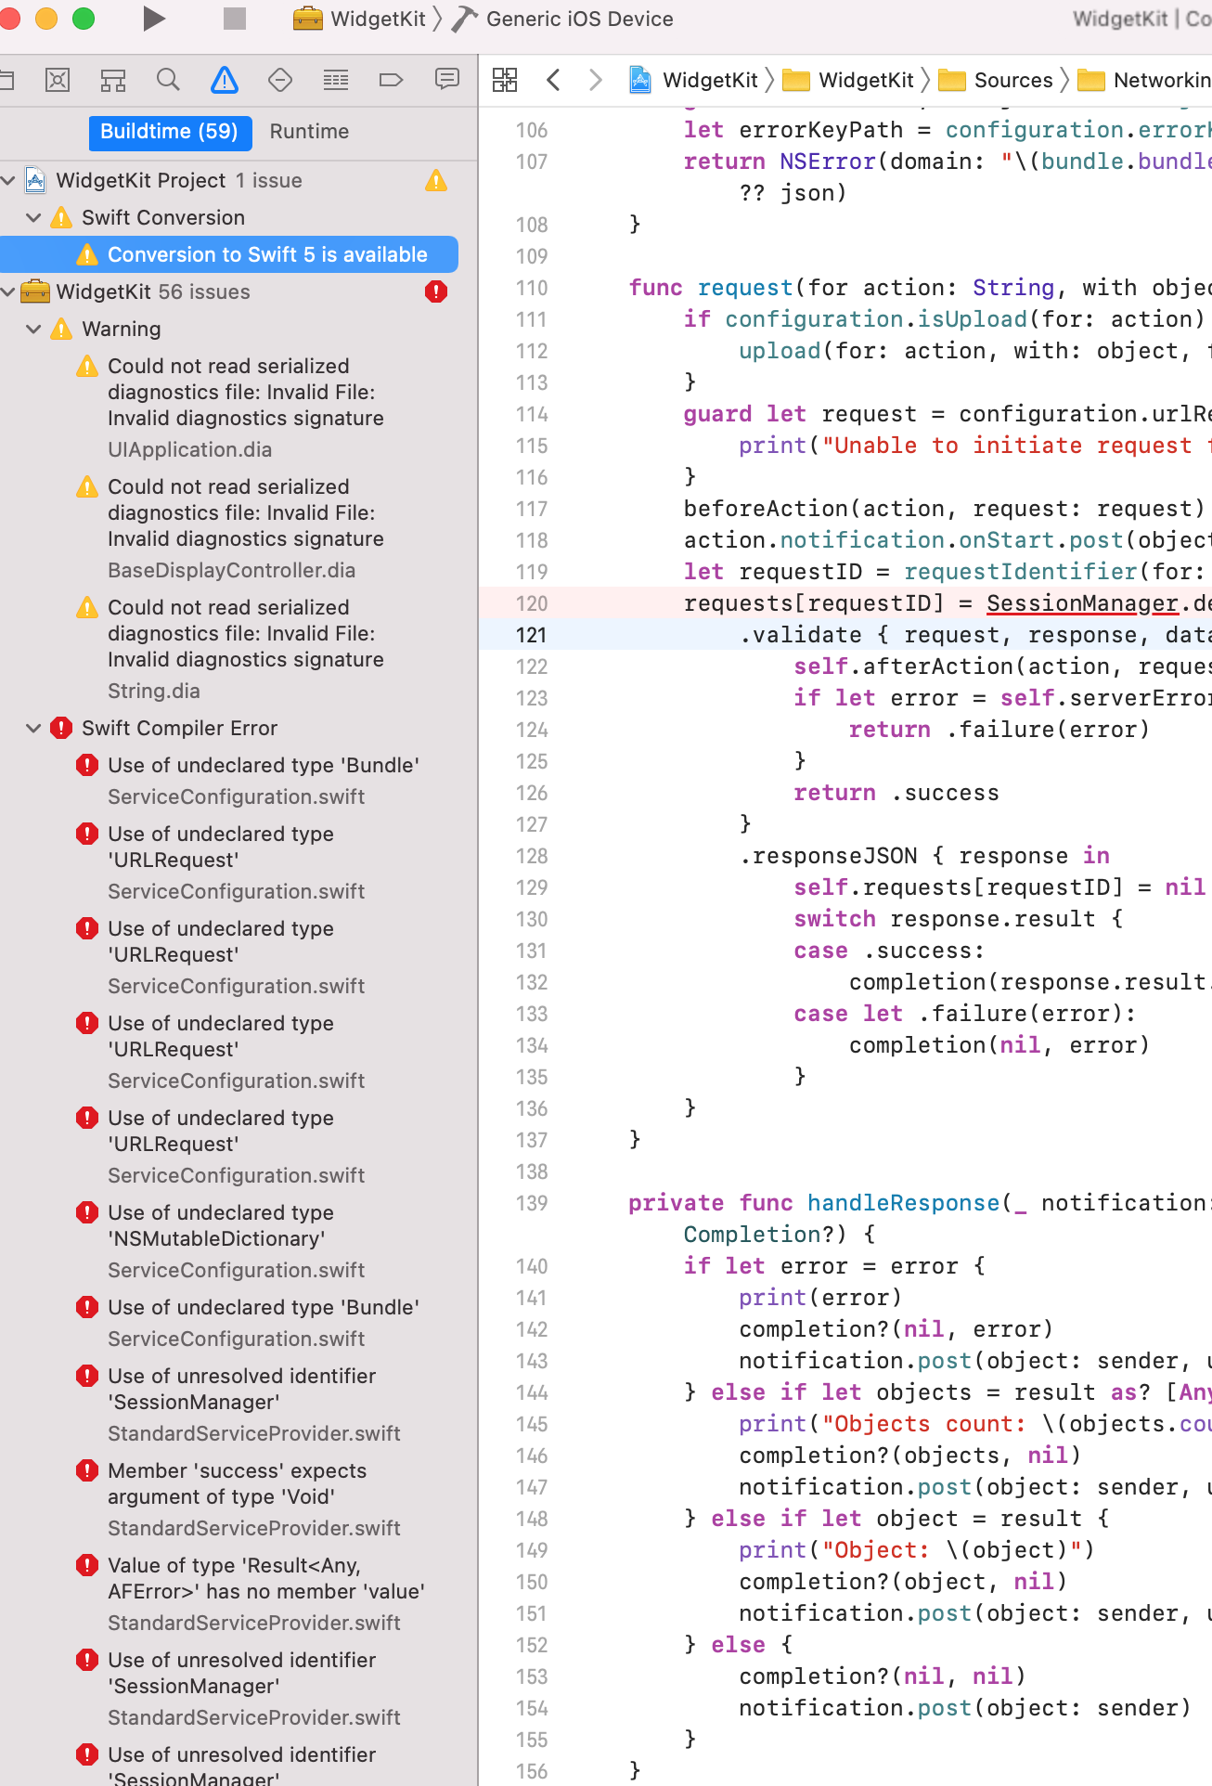Open the test navigator diamond icon

pos(280,80)
